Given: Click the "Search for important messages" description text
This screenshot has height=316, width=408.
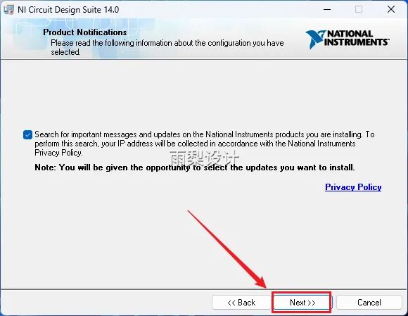Looking at the screenshot, I should point(205,144).
